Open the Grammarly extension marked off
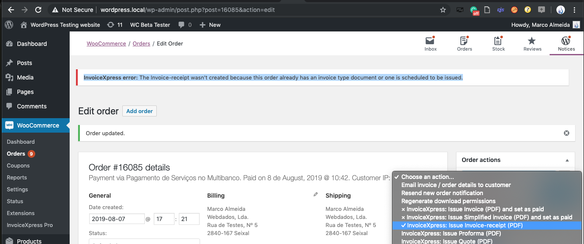Image resolution: width=584 pixels, height=244 pixels. (474, 10)
